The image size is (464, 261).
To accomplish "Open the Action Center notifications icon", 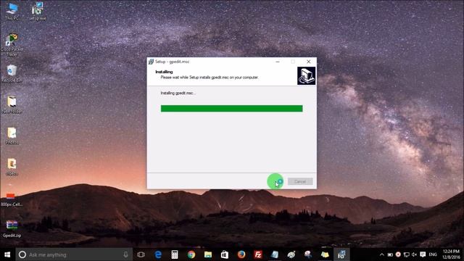I will [423, 254].
